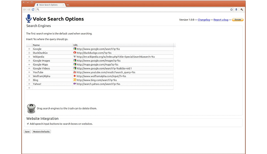Open the wrench settings menu

pos(242,10)
